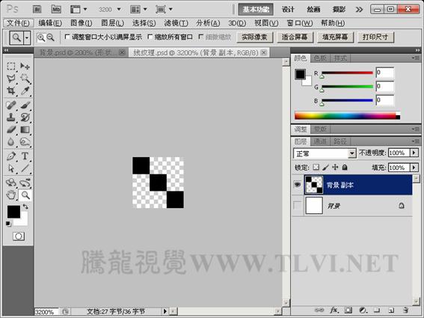424x318 pixels.
Task: Add a layer style (fx)
Action: (334, 311)
